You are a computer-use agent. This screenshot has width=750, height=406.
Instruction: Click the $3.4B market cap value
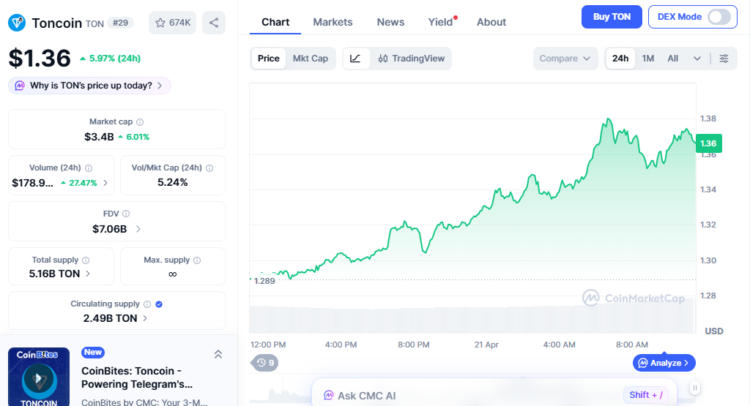tap(99, 137)
